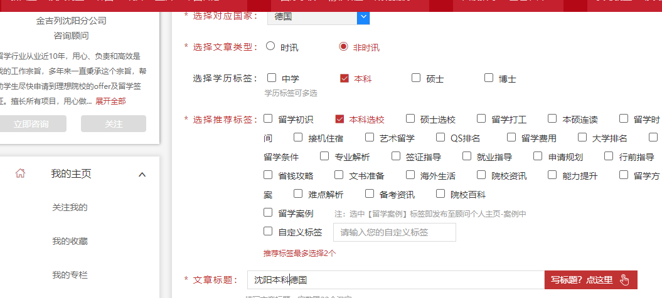Click the 写标题？点这里 button

590,280
